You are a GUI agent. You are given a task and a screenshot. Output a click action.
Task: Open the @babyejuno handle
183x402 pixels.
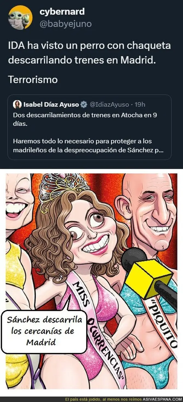[66, 24]
